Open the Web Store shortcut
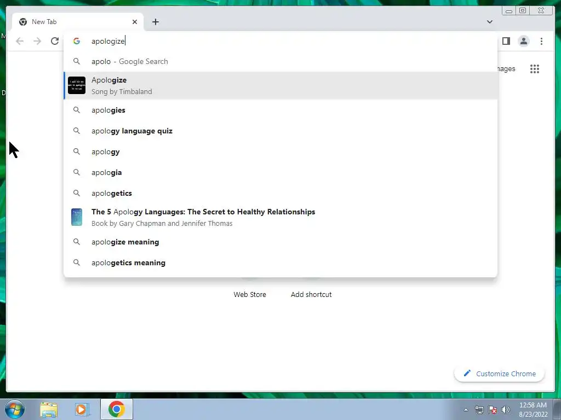 pyautogui.click(x=250, y=294)
